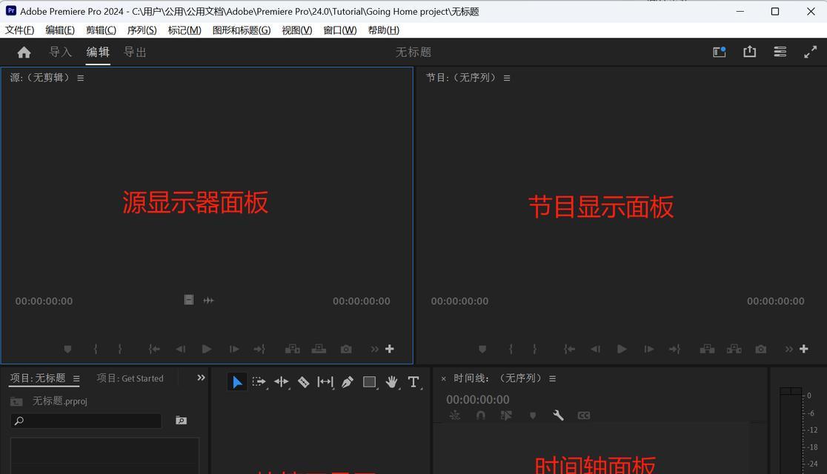The width and height of the screenshot is (827, 474).
Task: Go to In point in Program monitor
Action: coord(569,349)
